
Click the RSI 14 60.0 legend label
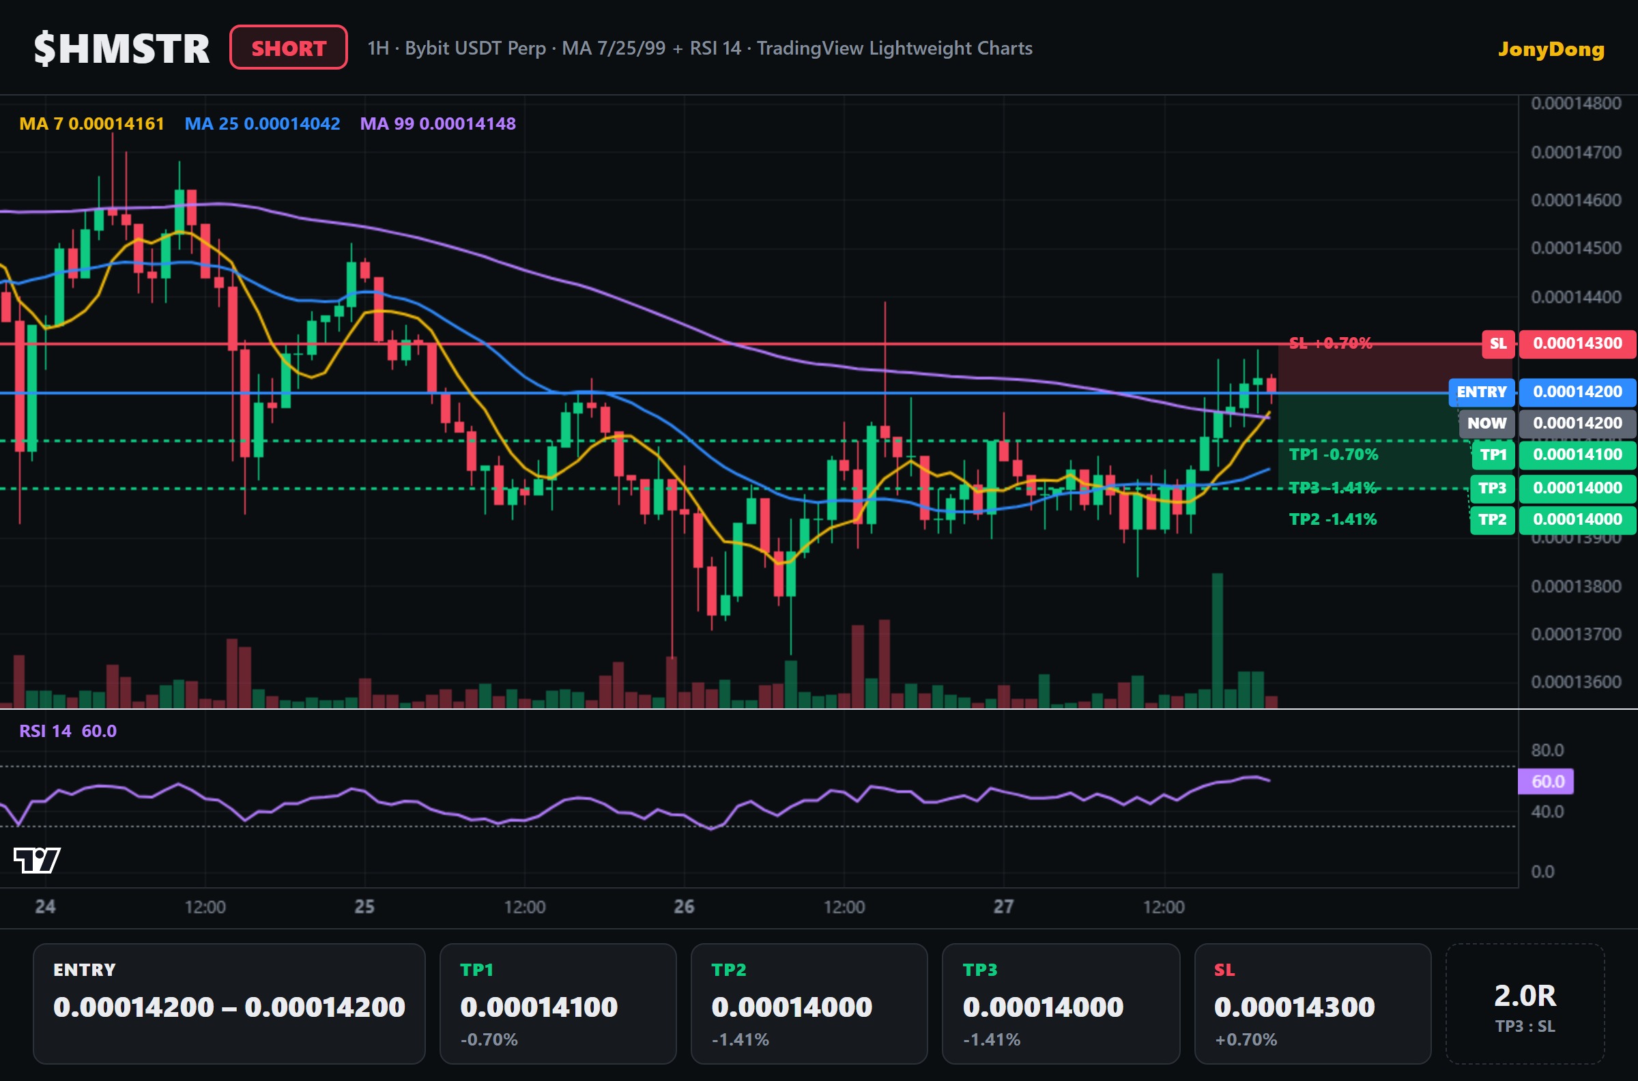(x=68, y=731)
